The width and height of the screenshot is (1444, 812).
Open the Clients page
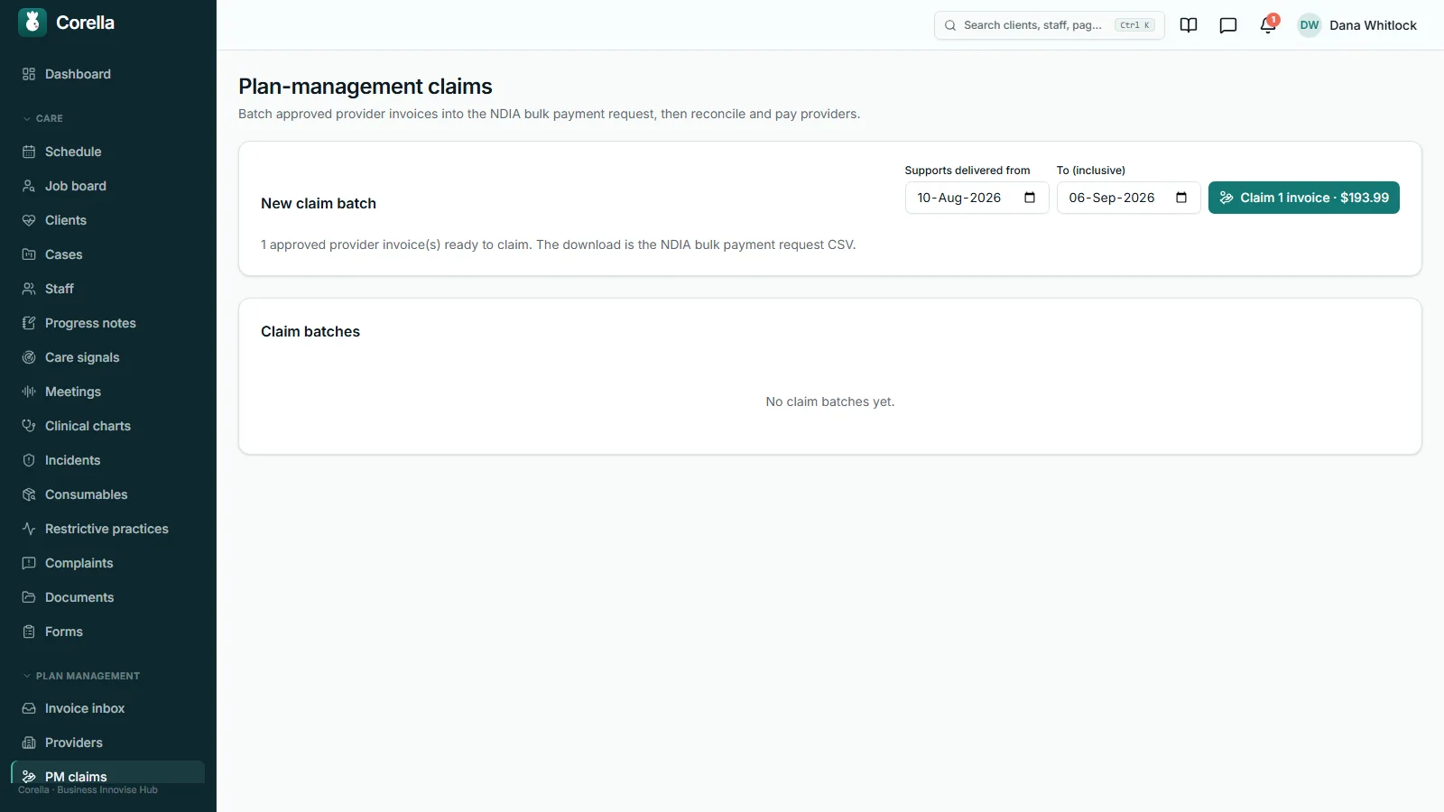pos(108,220)
